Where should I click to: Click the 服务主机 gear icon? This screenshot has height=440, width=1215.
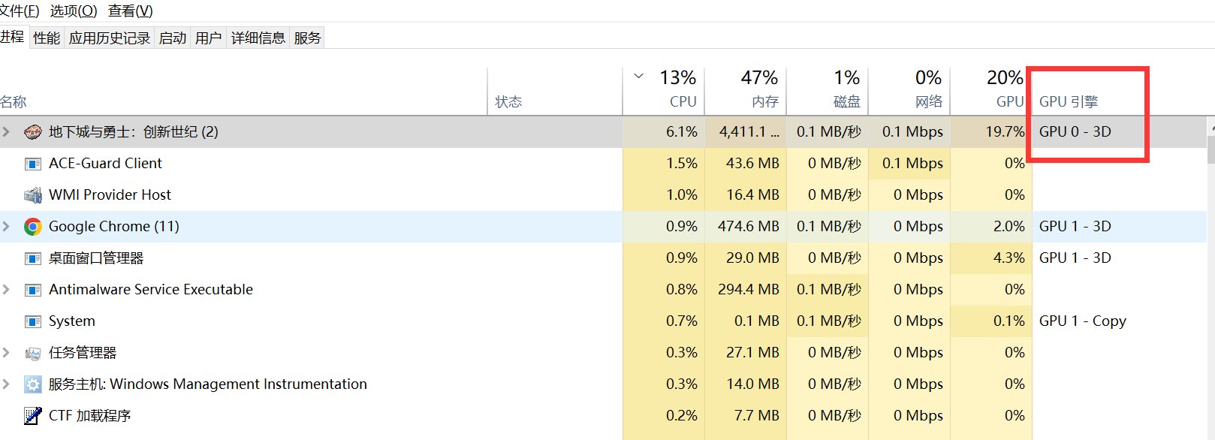pos(32,384)
